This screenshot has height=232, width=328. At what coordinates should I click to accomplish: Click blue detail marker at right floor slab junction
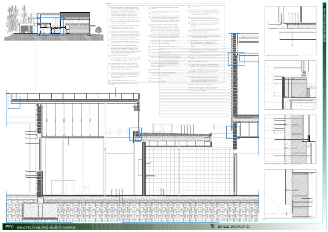coord(233,132)
